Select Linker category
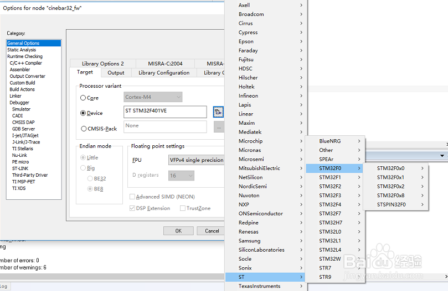This screenshot has height=291, width=448. coord(34,96)
